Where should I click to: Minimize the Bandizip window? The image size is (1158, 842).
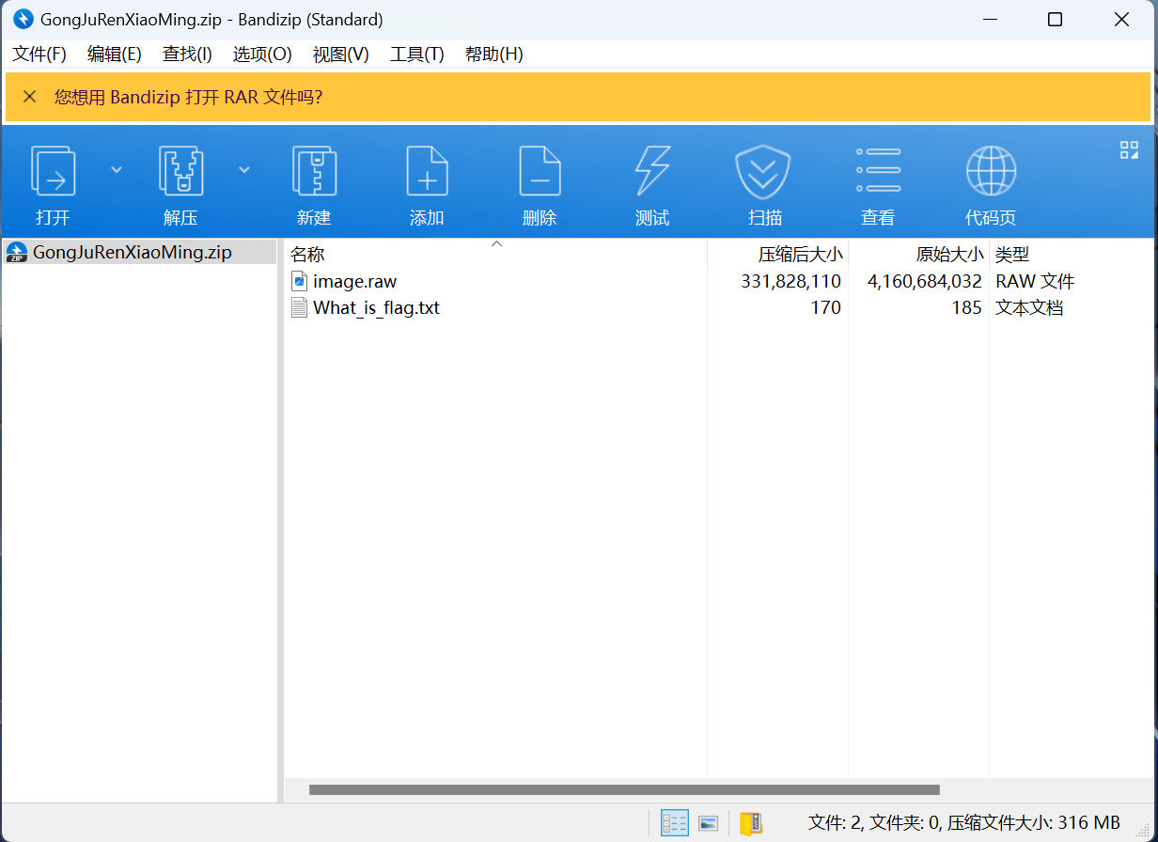(988, 19)
